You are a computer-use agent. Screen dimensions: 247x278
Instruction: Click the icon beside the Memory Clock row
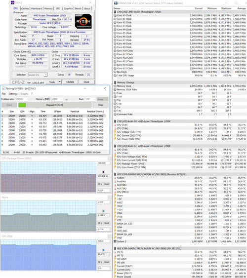pos(115,86)
